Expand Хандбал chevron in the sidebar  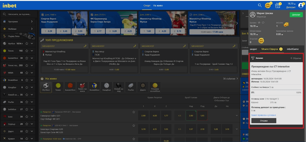pyautogui.click(x=32, y=87)
